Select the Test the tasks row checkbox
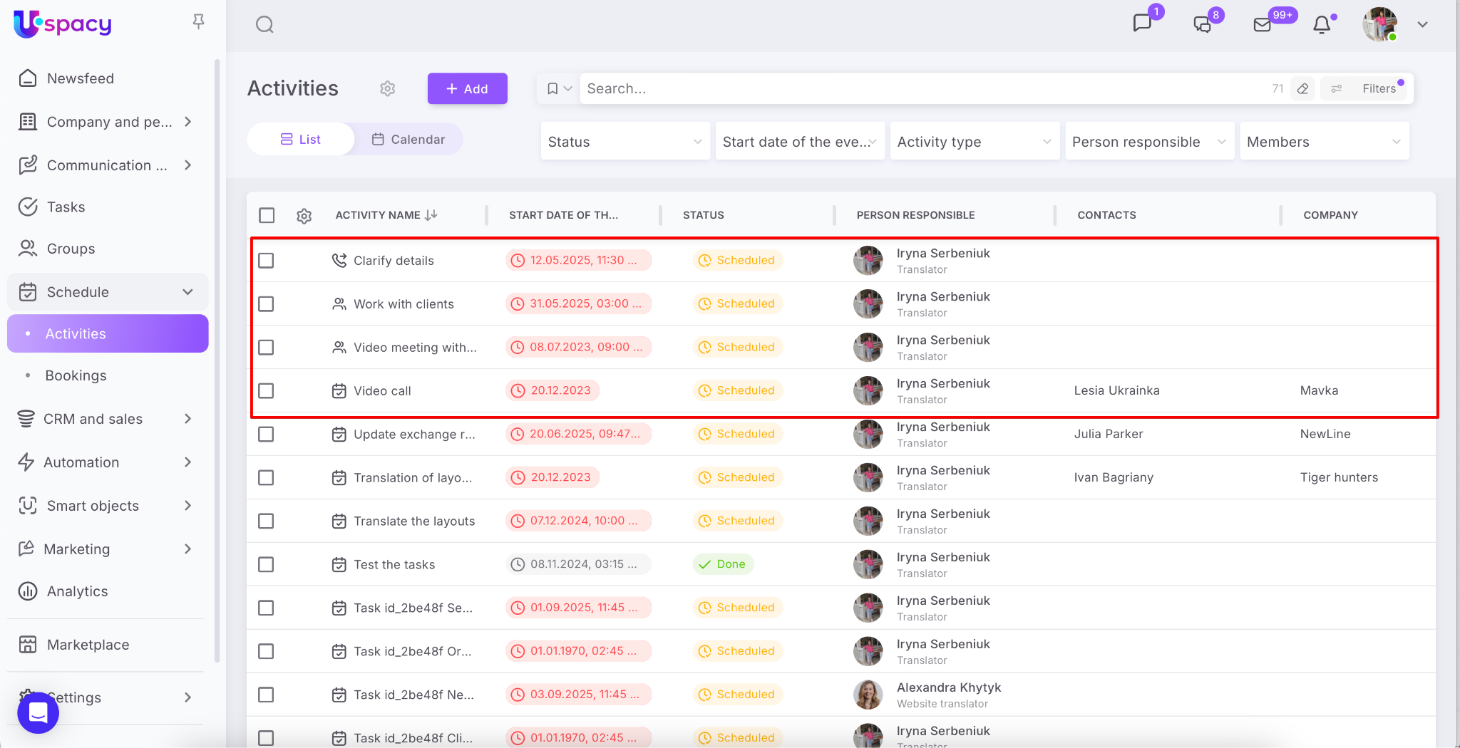The height and width of the screenshot is (748, 1460). click(x=267, y=565)
